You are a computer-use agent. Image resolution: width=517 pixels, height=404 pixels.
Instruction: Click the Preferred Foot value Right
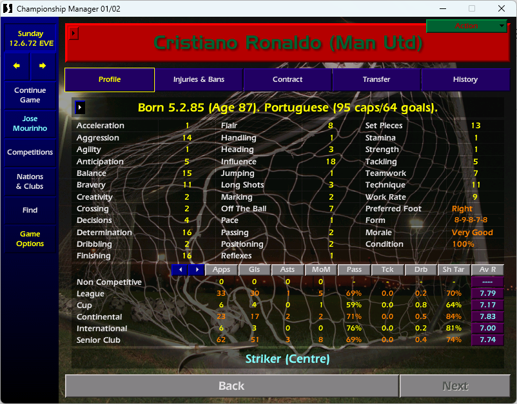tap(462, 209)
